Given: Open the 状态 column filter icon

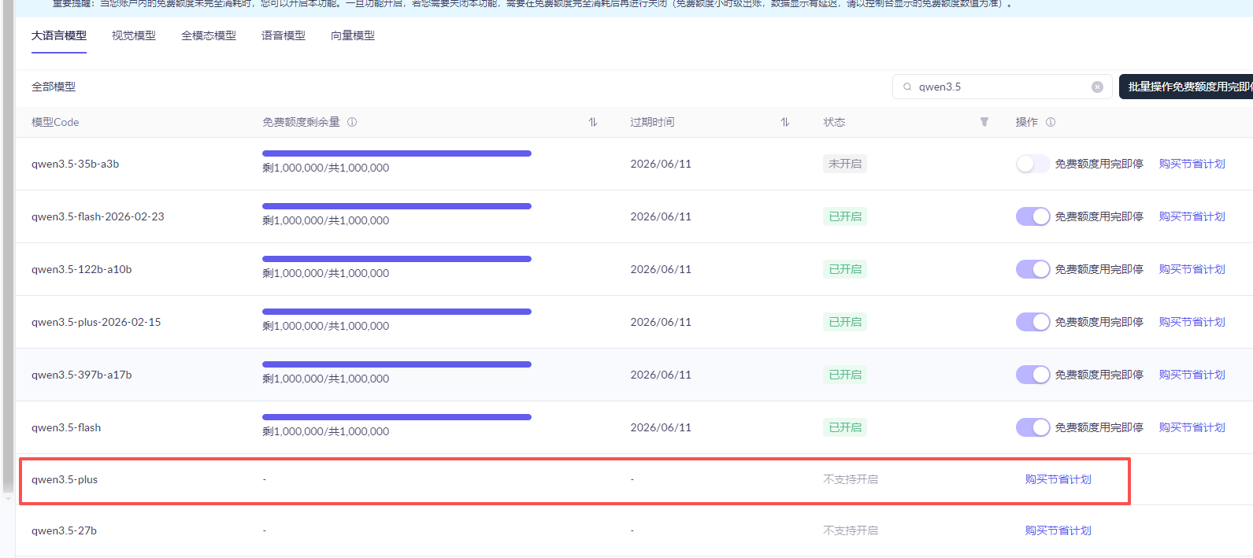Looking at the screenshot, I should [984, 122].
